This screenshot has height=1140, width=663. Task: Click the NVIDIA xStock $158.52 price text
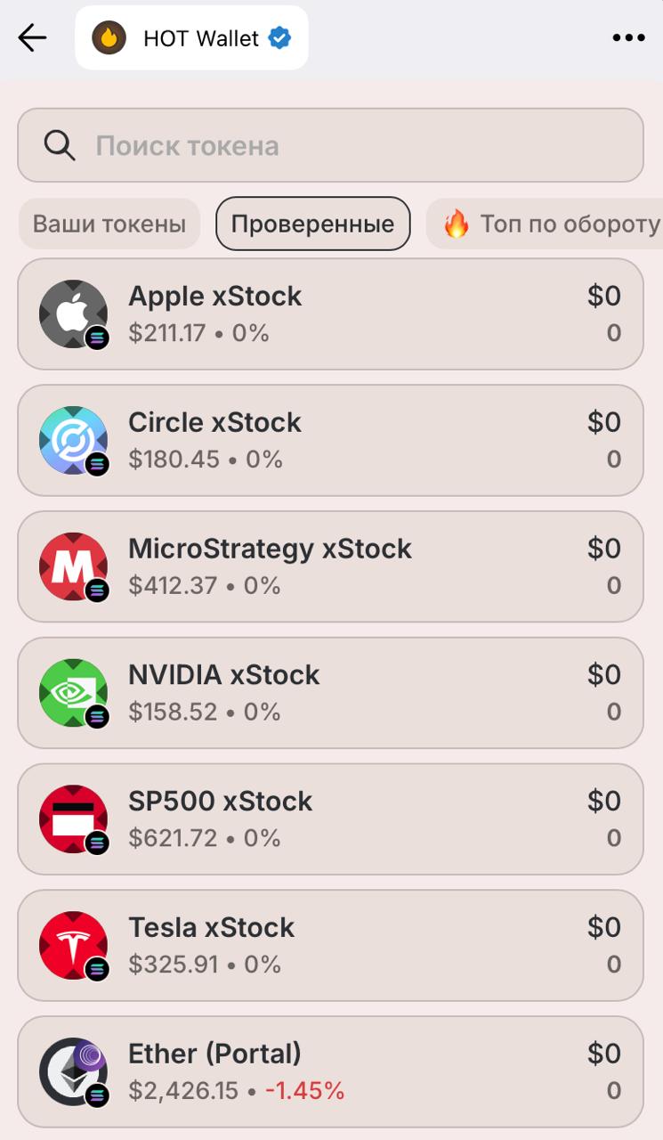click(x=174, y=712)
